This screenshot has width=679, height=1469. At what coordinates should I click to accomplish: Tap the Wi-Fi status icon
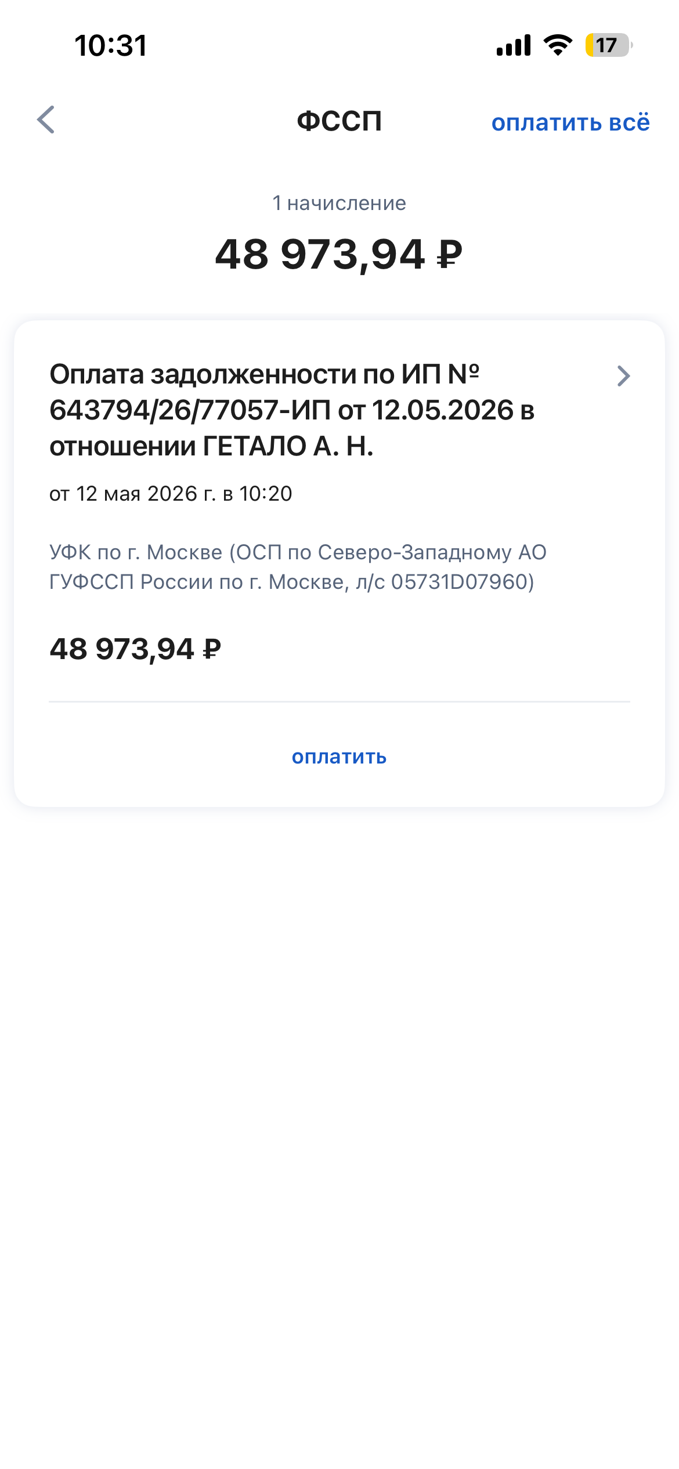(x=558, y=45)
